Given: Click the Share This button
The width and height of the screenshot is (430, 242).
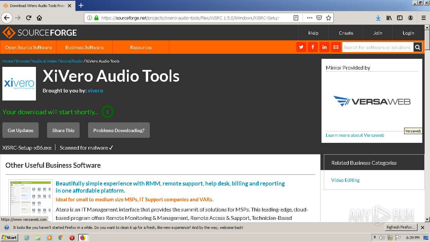Looking at the screenshot, I should (63, 130).
